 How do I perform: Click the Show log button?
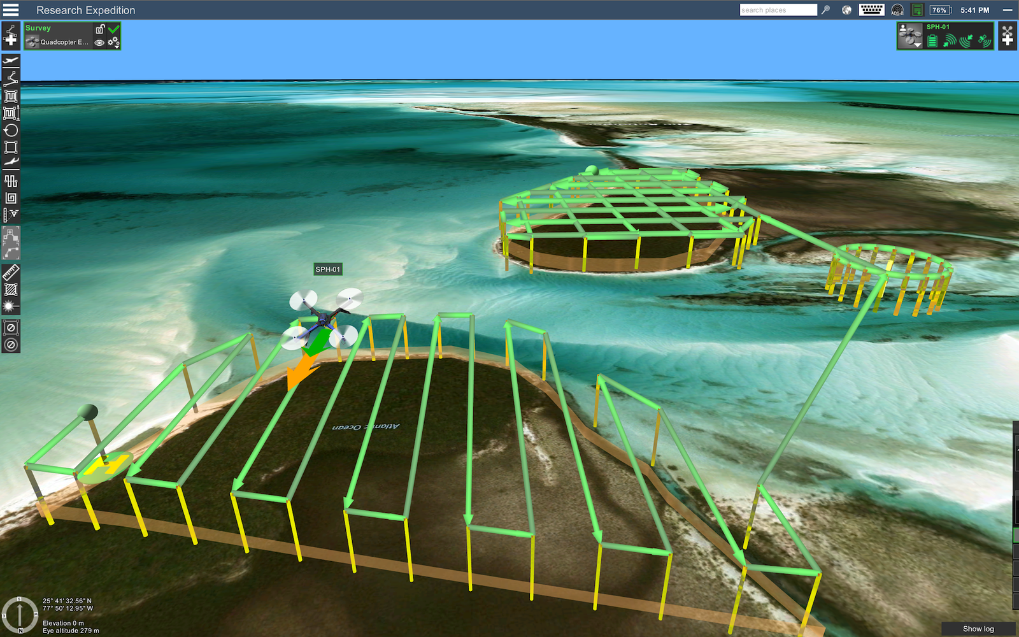[x=978, y=628]
